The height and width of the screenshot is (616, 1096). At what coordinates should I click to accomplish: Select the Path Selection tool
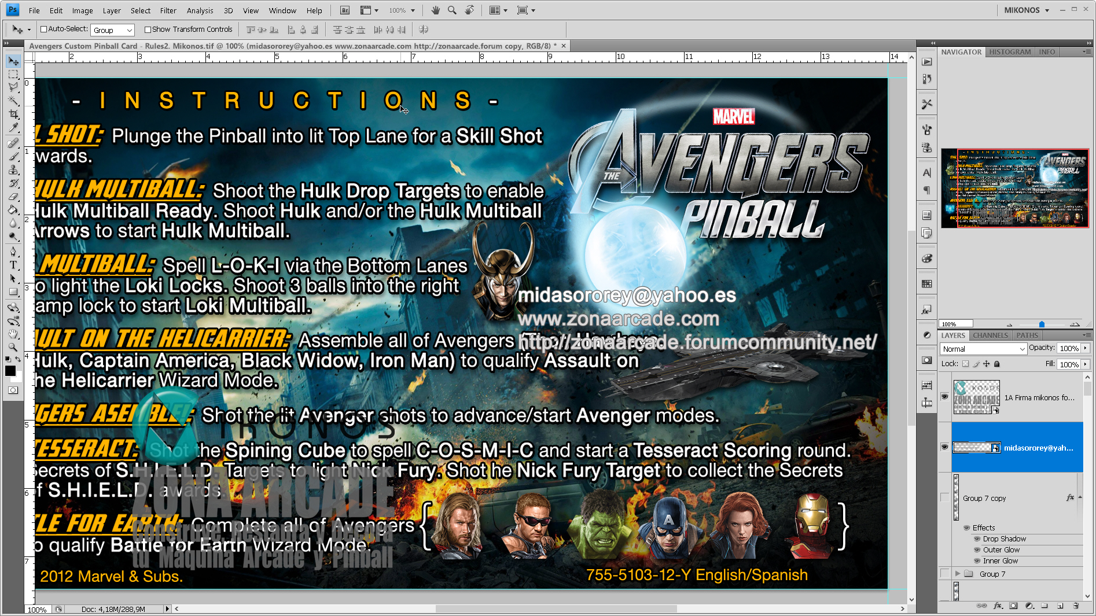[x=13, y=278]
